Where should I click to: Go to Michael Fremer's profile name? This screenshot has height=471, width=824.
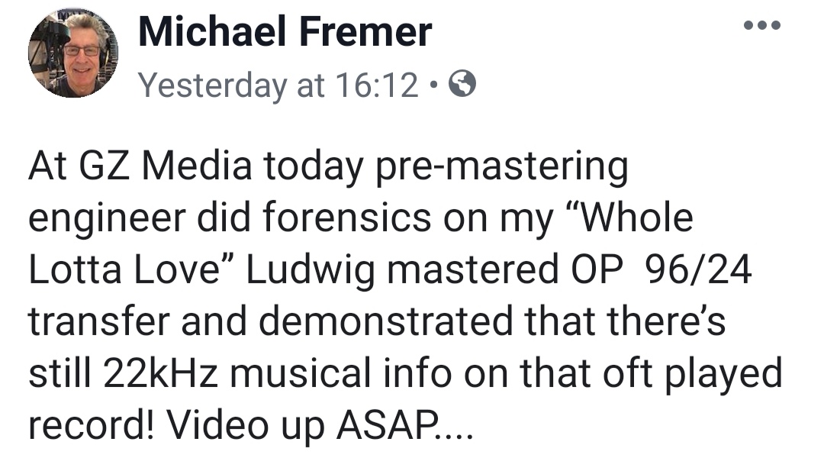click(285, 32)
